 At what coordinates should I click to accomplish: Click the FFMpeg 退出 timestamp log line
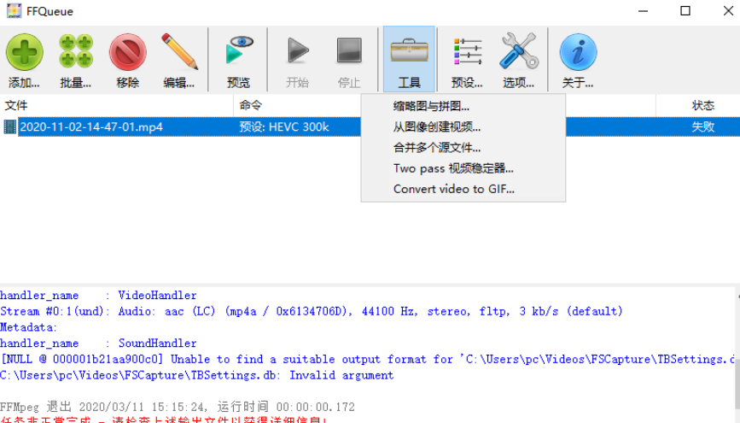(x=177, y=407)
